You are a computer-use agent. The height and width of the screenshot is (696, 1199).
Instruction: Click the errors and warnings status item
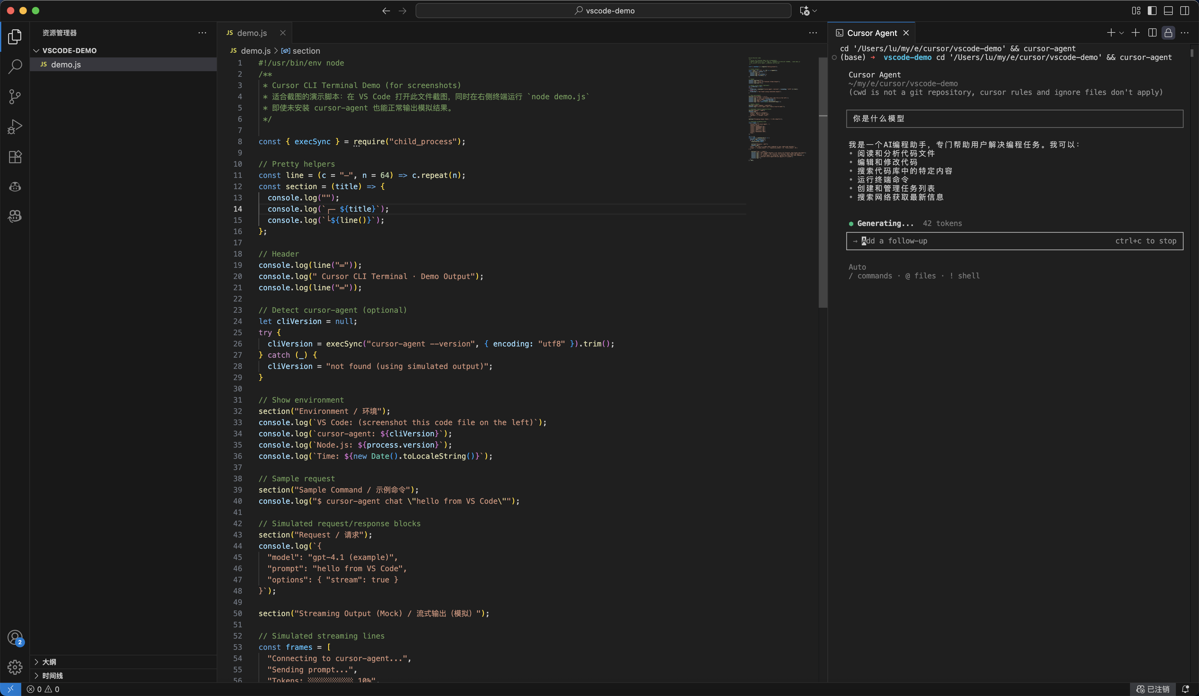[43, 689]
